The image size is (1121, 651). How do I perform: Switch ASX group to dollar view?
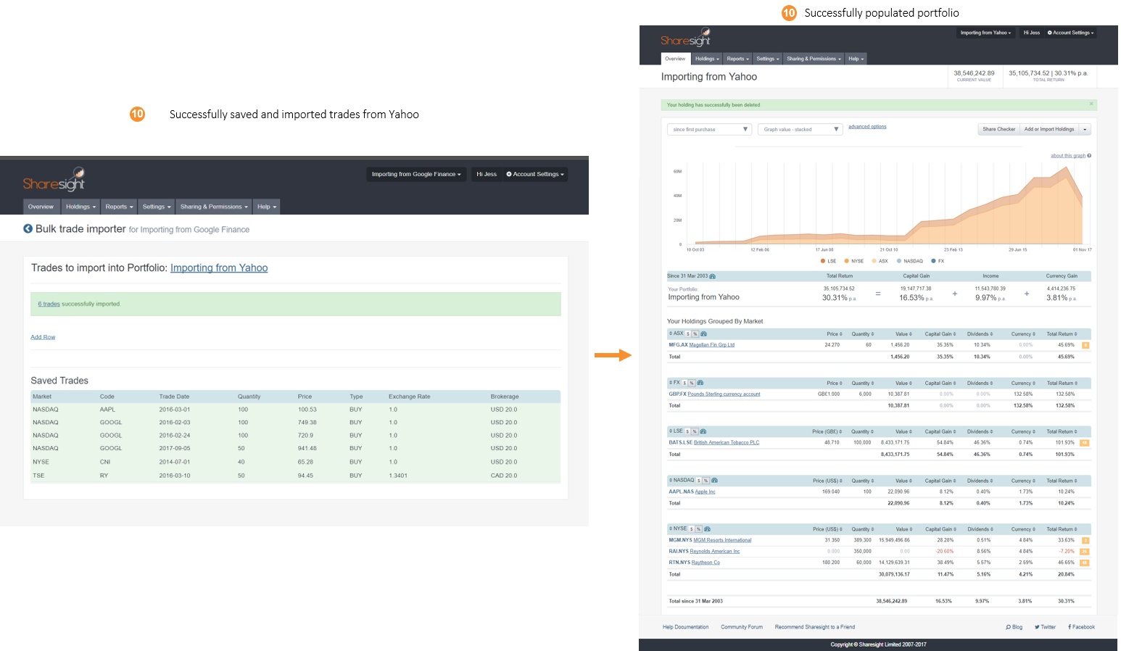[x=688, y=333]
